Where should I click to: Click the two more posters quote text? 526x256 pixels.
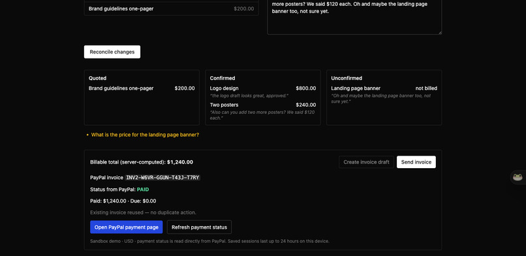[x=262, y=115]
